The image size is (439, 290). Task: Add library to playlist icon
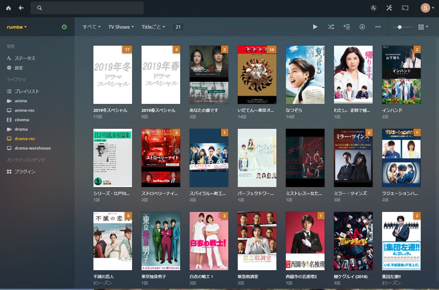(x=347, y=27)
